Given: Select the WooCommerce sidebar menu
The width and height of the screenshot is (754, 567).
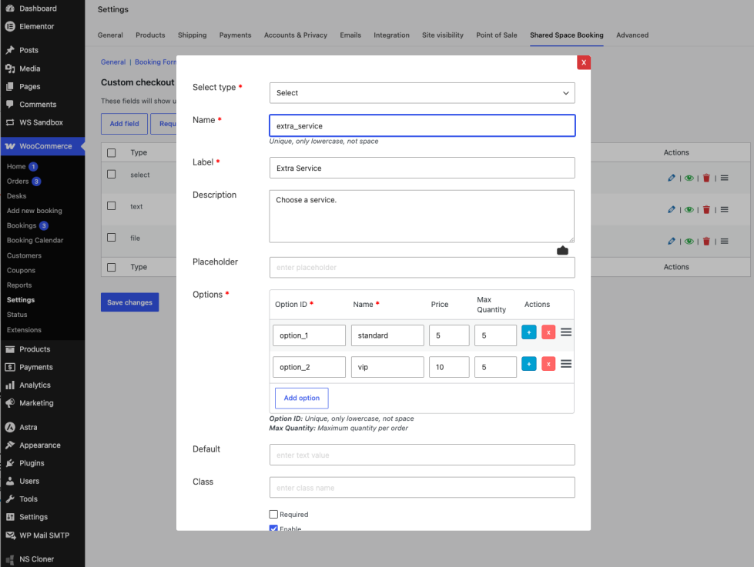Looking at the screenshot, I should 42,146.
